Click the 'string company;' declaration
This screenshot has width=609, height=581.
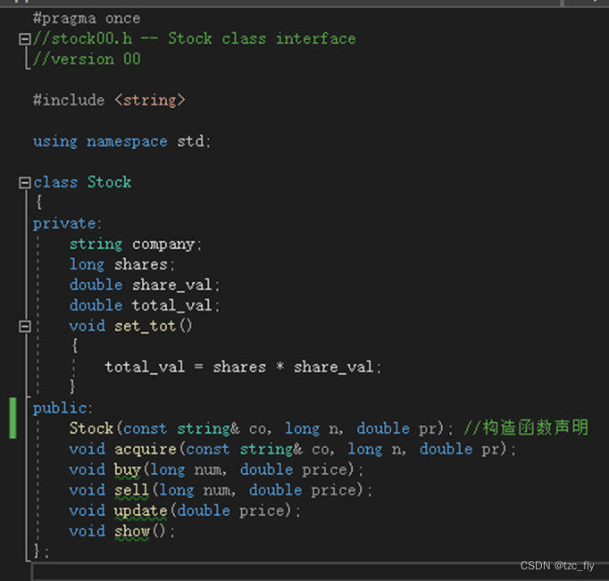coord(136,245)
